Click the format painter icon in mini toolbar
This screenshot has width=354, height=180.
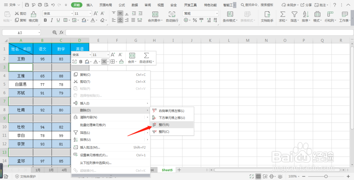121,62
